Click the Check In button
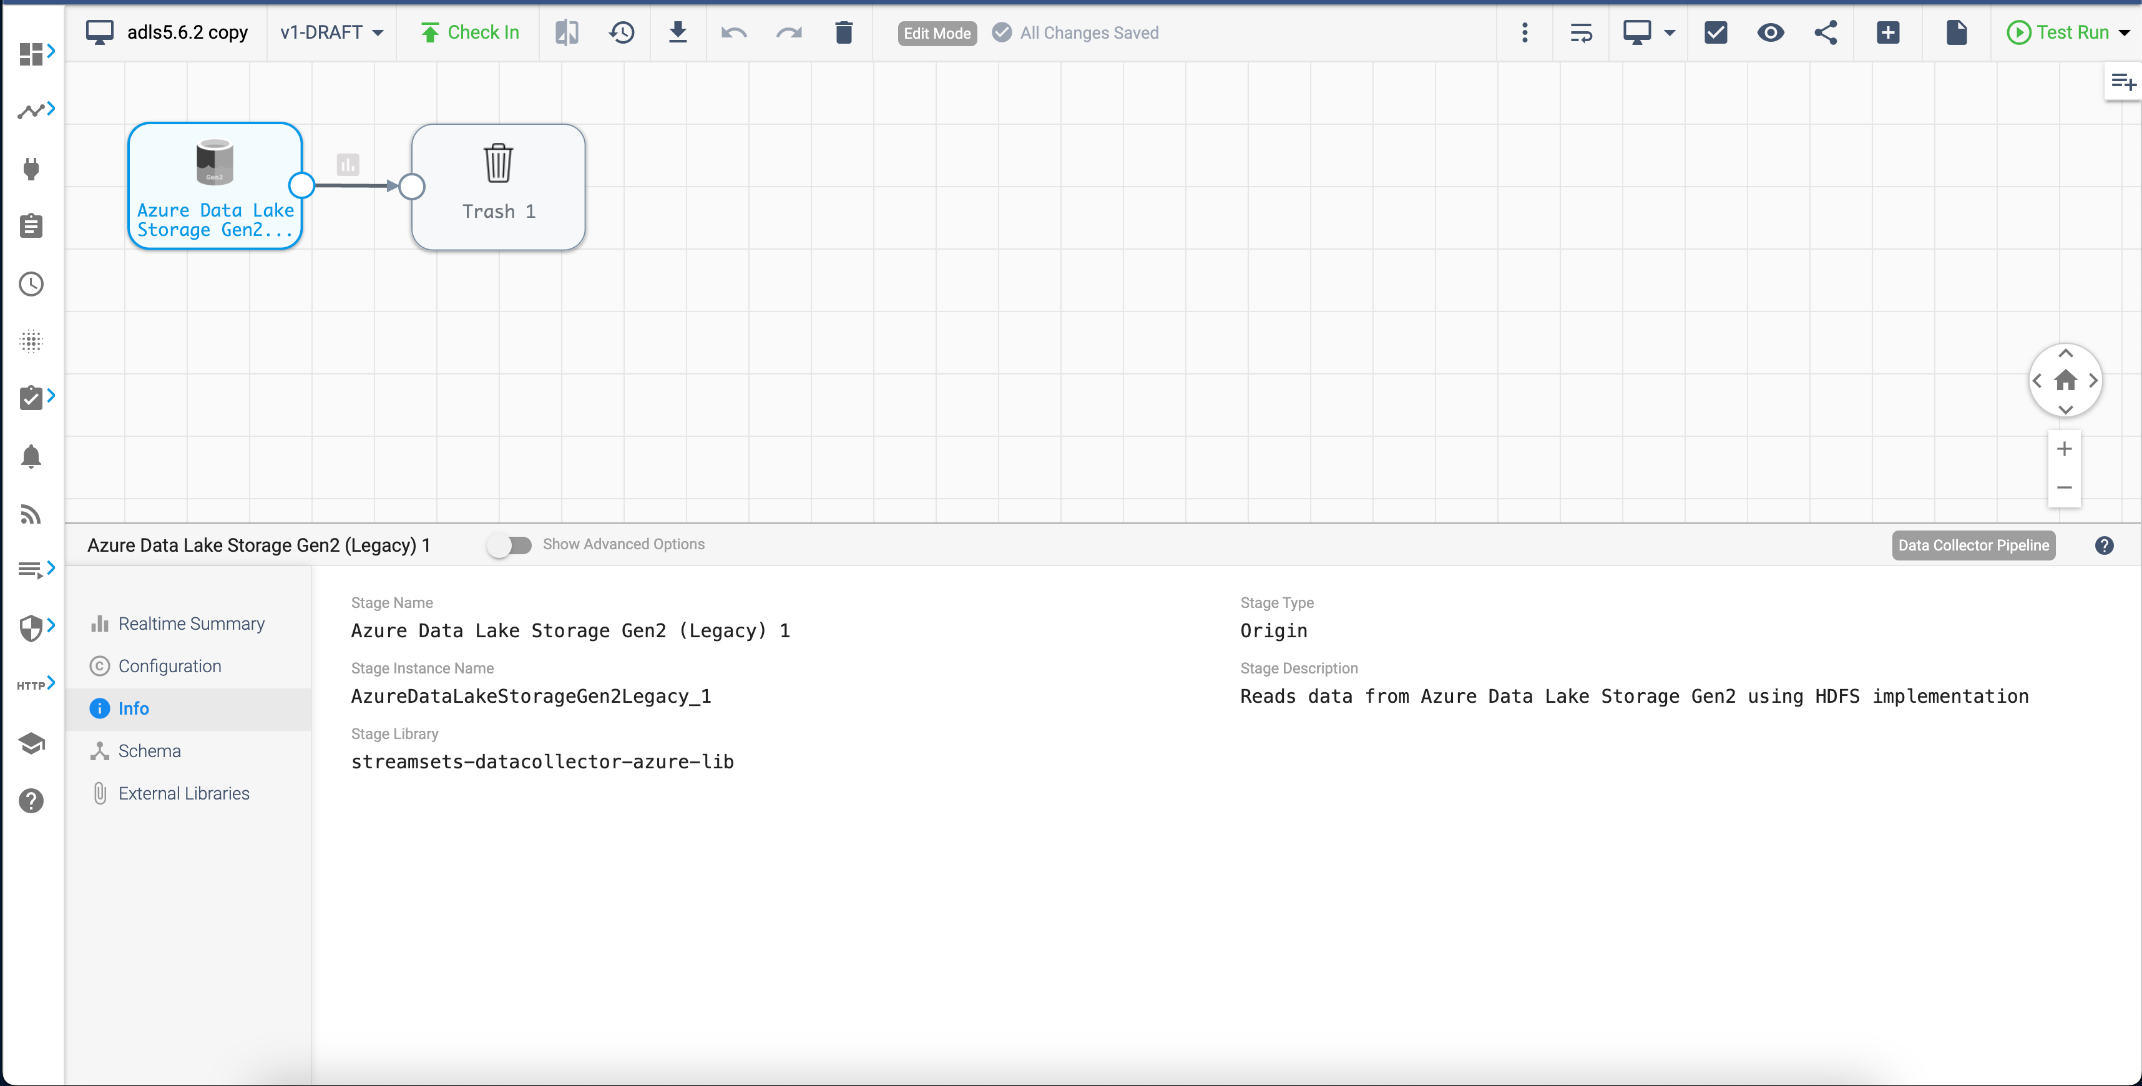 pyautogui.click(x=470, y=32)
